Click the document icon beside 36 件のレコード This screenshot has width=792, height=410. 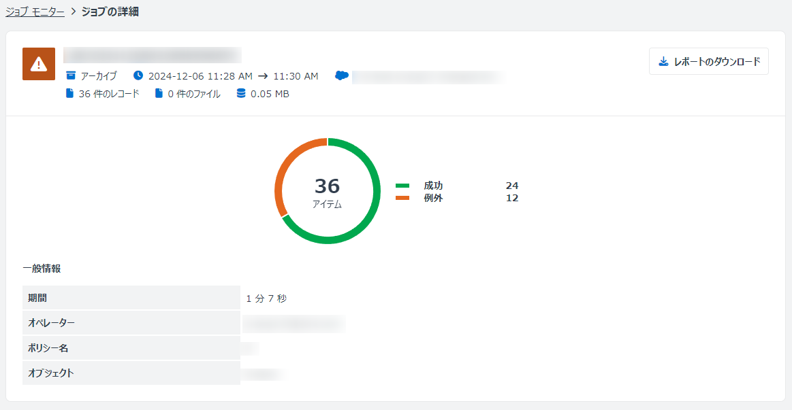[69, 94]
